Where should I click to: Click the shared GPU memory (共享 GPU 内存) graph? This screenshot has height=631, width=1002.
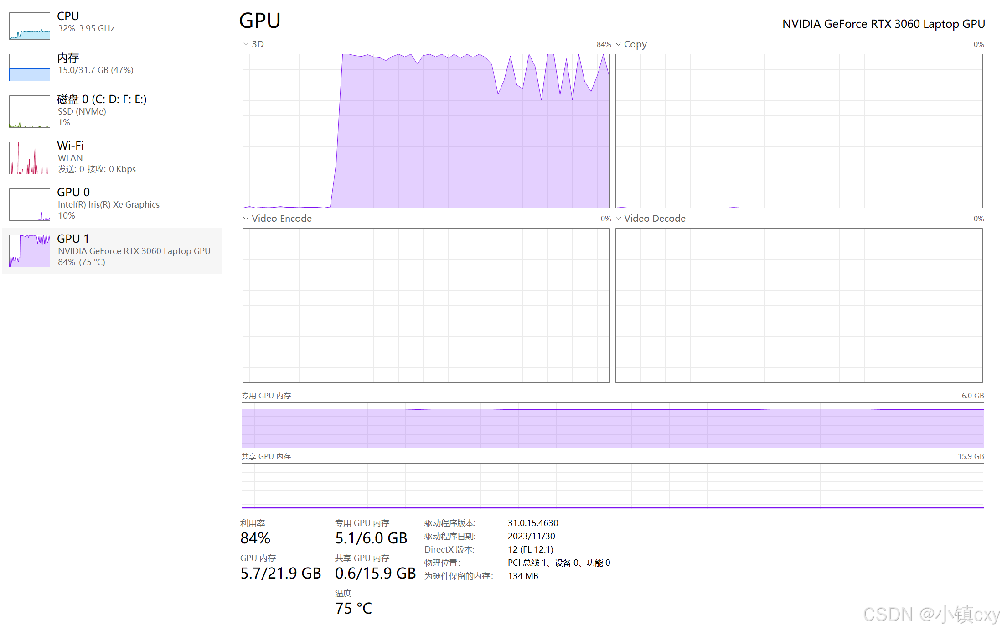tap(612, 486)
